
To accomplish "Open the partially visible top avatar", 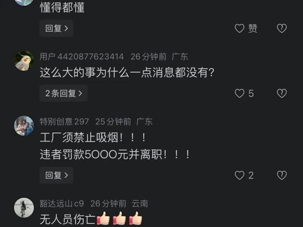I will pyautogui.click(x=24, y=3).
